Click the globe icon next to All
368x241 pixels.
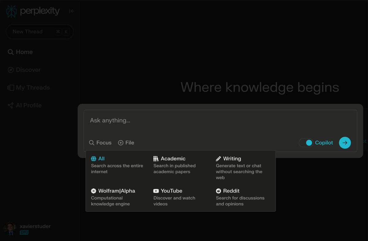pyautogui.click(x=94, y=159)
